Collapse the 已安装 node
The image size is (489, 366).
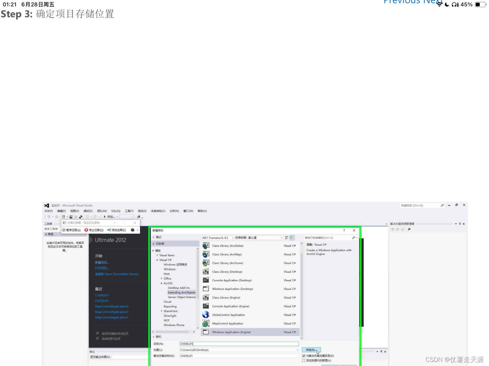pos(153,244)
